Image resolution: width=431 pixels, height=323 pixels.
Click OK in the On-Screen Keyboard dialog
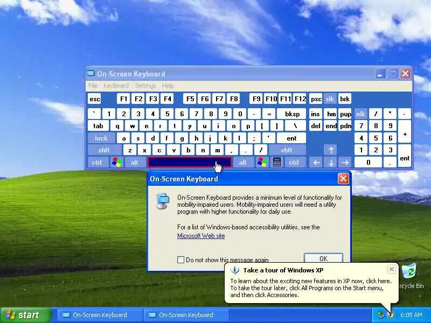pos(323,258)
